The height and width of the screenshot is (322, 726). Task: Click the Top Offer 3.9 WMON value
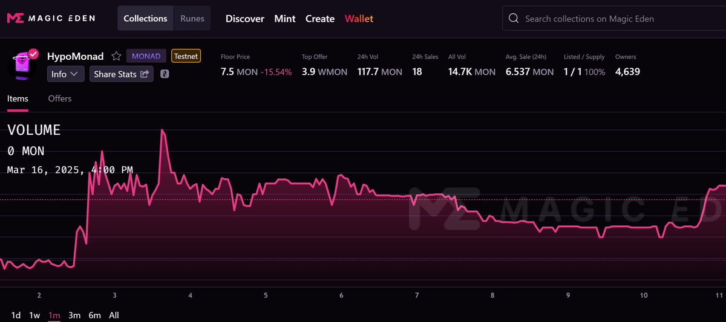click(x=325, y=72)
